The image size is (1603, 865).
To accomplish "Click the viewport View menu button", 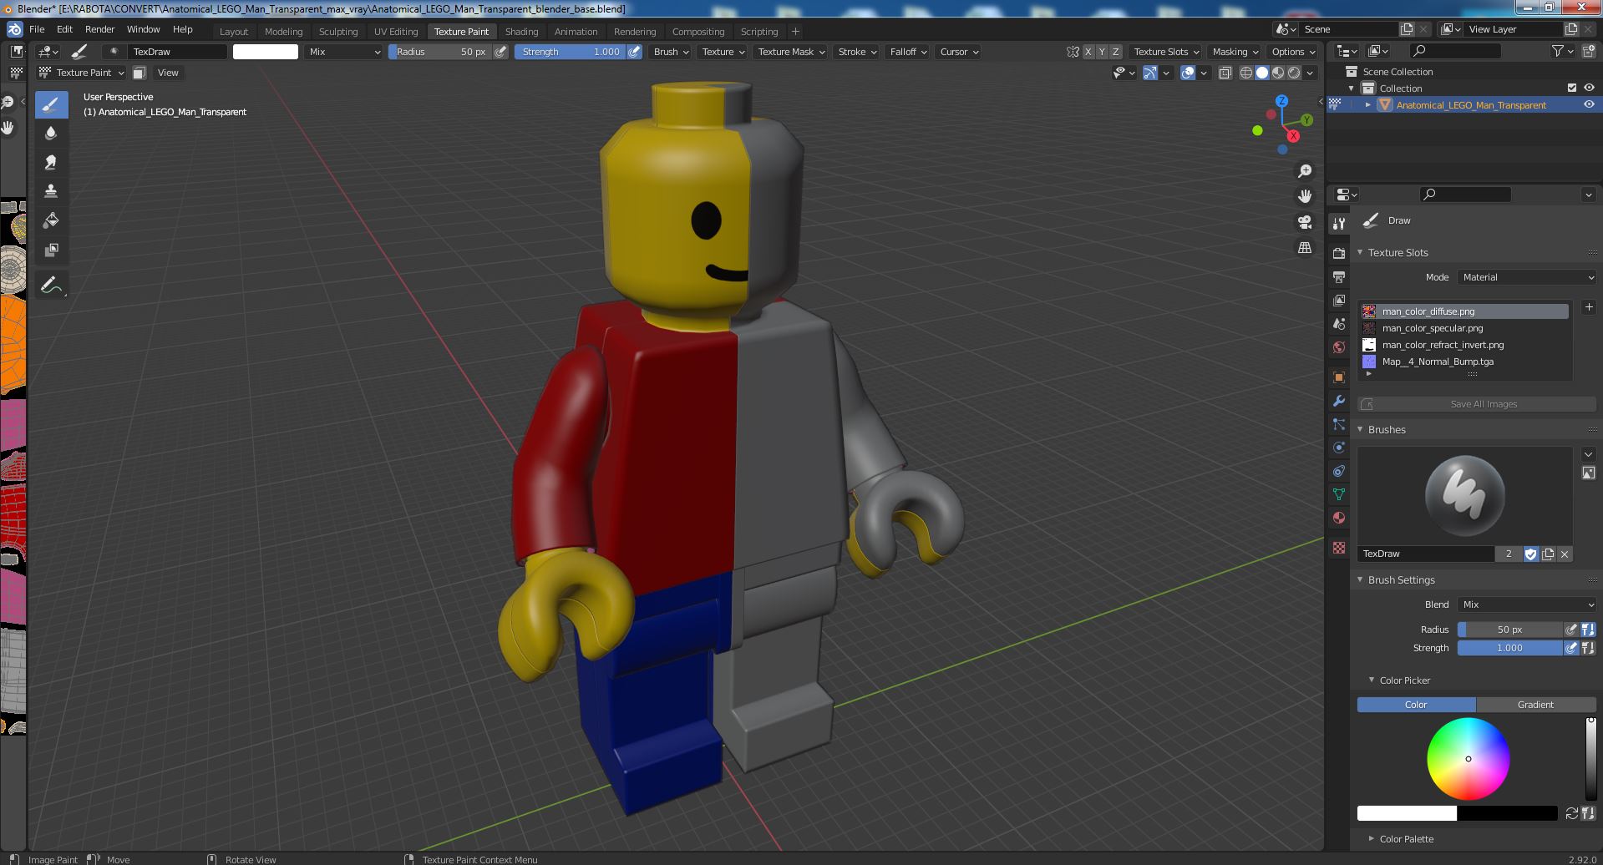I will 168,73.
